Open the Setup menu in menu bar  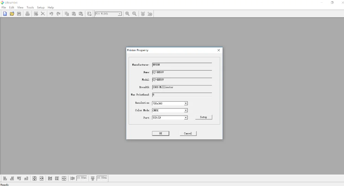point(41,8)
